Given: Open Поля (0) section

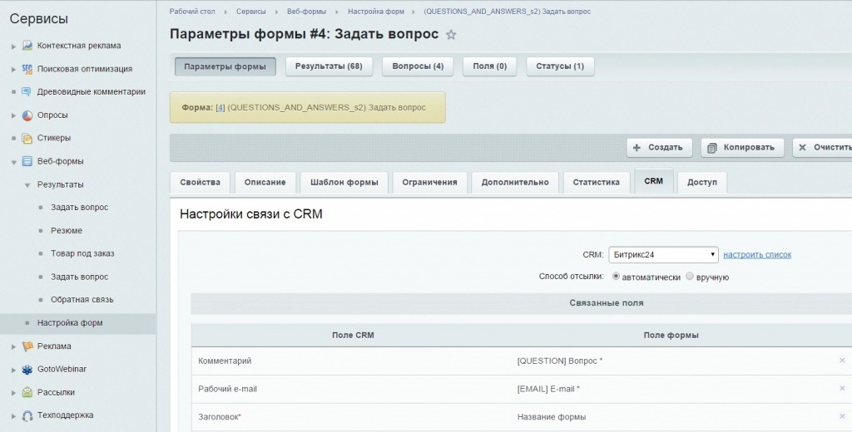Looking at the screenshot, I should (489, 66).
